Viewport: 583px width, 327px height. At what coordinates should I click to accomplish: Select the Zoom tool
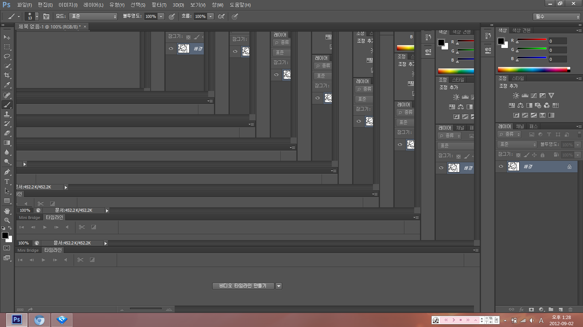coord(7,220)
